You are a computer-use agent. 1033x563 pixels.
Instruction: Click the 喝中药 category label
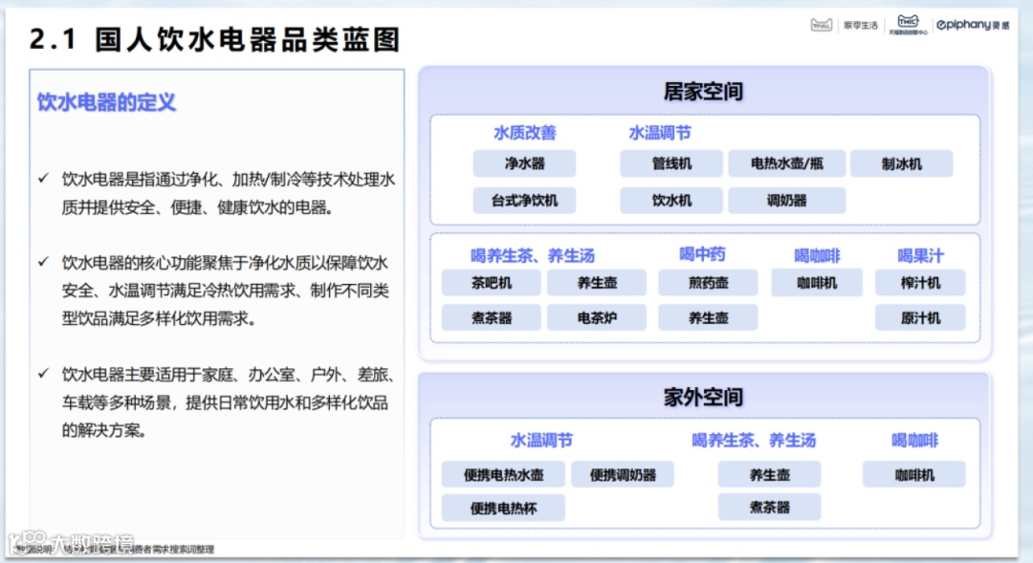click(702, 254)
